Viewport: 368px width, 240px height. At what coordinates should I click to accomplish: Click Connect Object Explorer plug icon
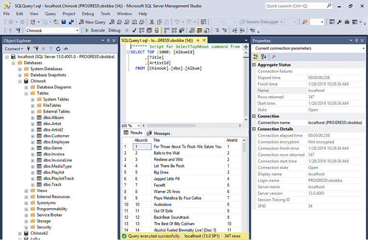pos(28,49)
